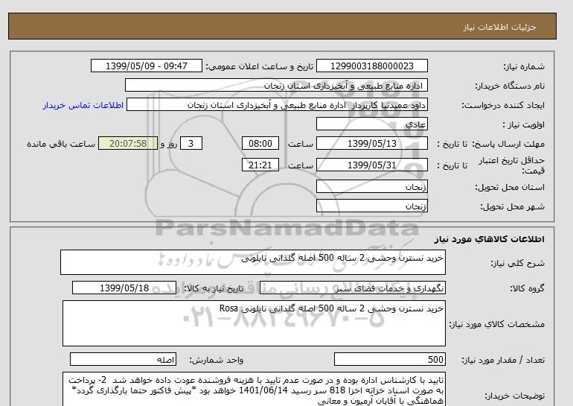The image size is (573, 406).
Task: Select the delivery city field زنجان
Action: click(371, 206)
